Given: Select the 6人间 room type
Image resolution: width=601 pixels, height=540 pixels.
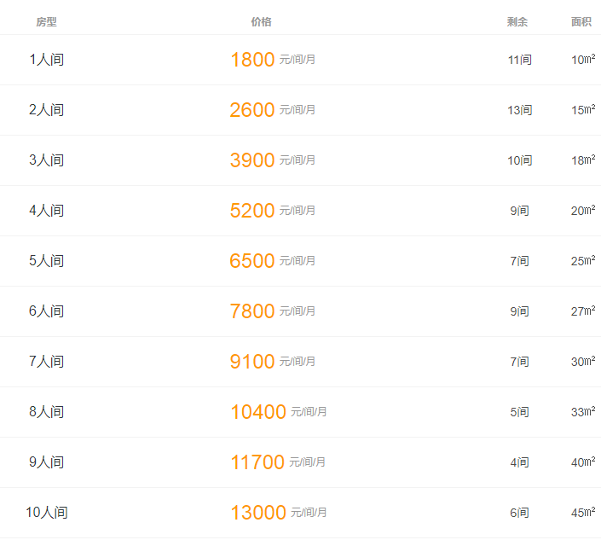Looking at the screenshot, I should (x=46, y=311).
